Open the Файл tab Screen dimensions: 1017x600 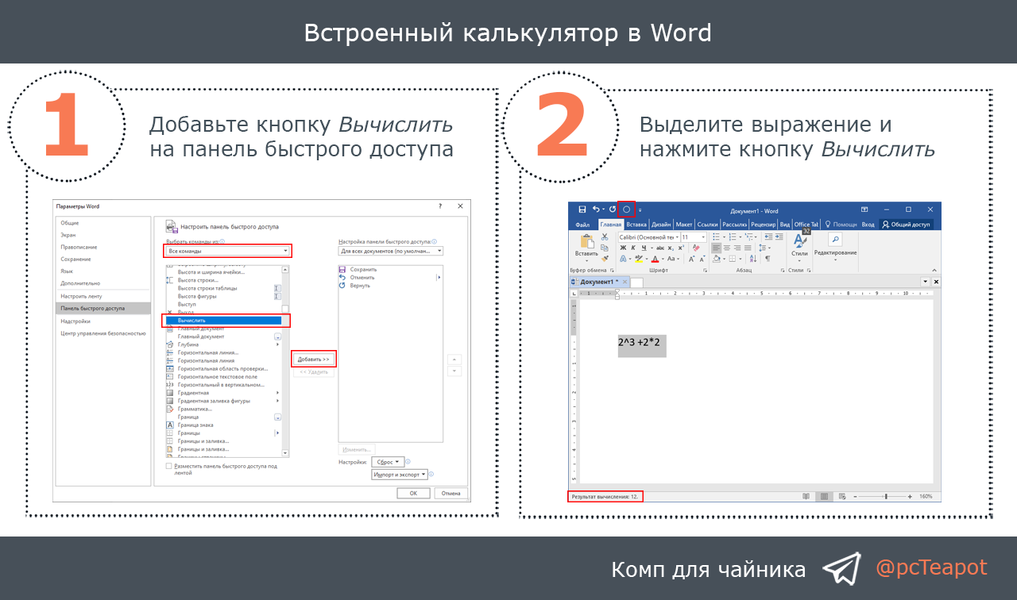coord(582,225)
